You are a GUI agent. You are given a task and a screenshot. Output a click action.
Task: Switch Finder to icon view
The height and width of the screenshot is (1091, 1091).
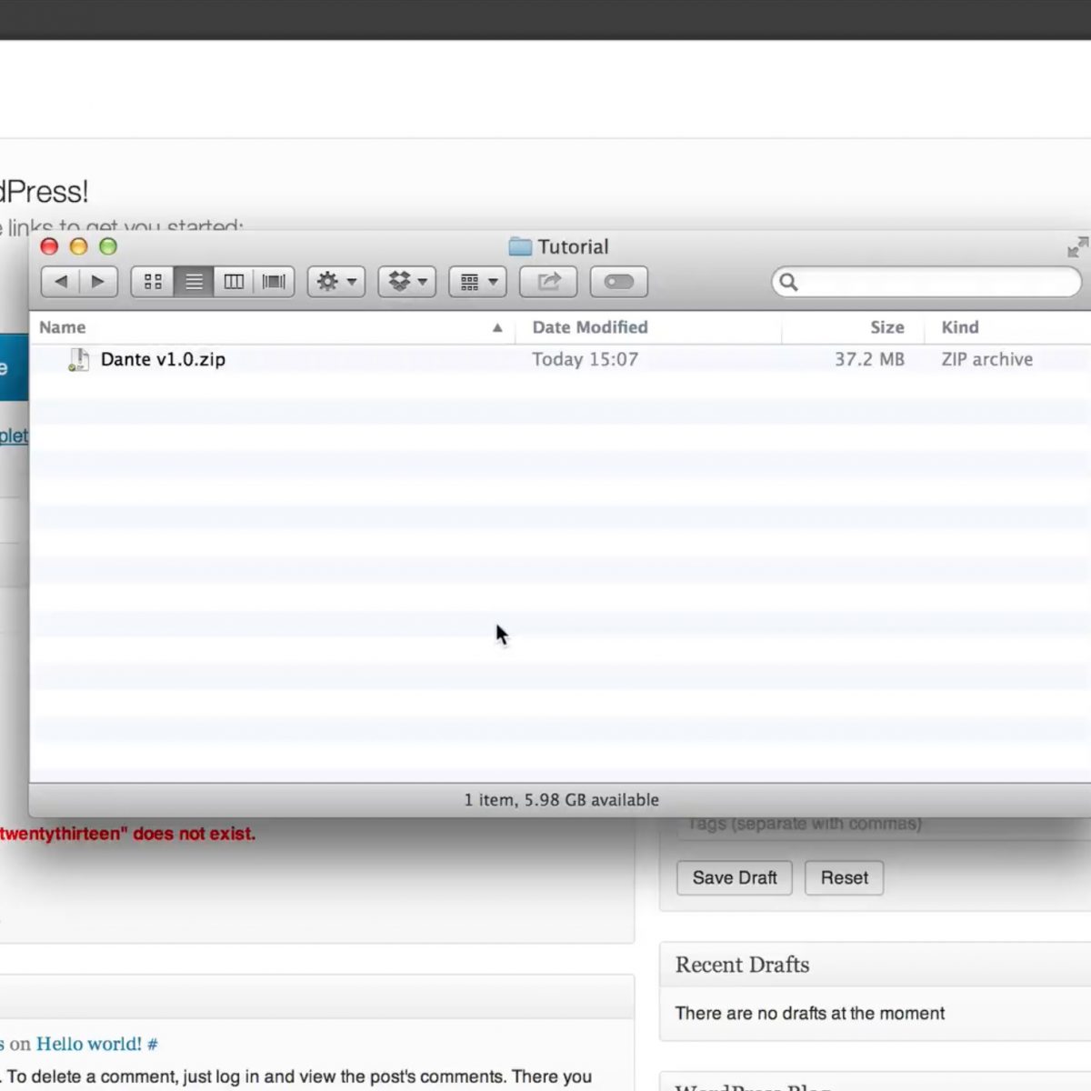pyautogui.click(x=153, y=282)
